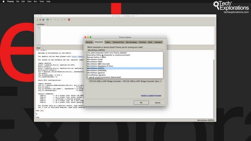The image size is (251, 141).
Task: Choose 'A special virtual environment (deprecated)'
Action: (125, 77)
